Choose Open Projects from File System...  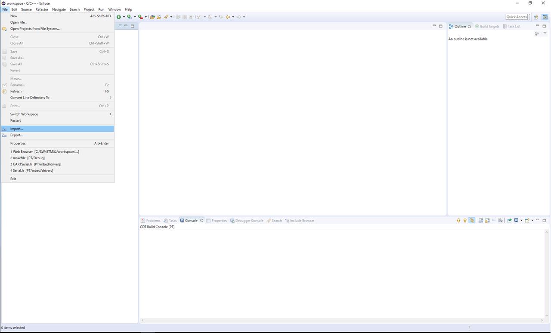pyautogui.click(x=58, y=28)
